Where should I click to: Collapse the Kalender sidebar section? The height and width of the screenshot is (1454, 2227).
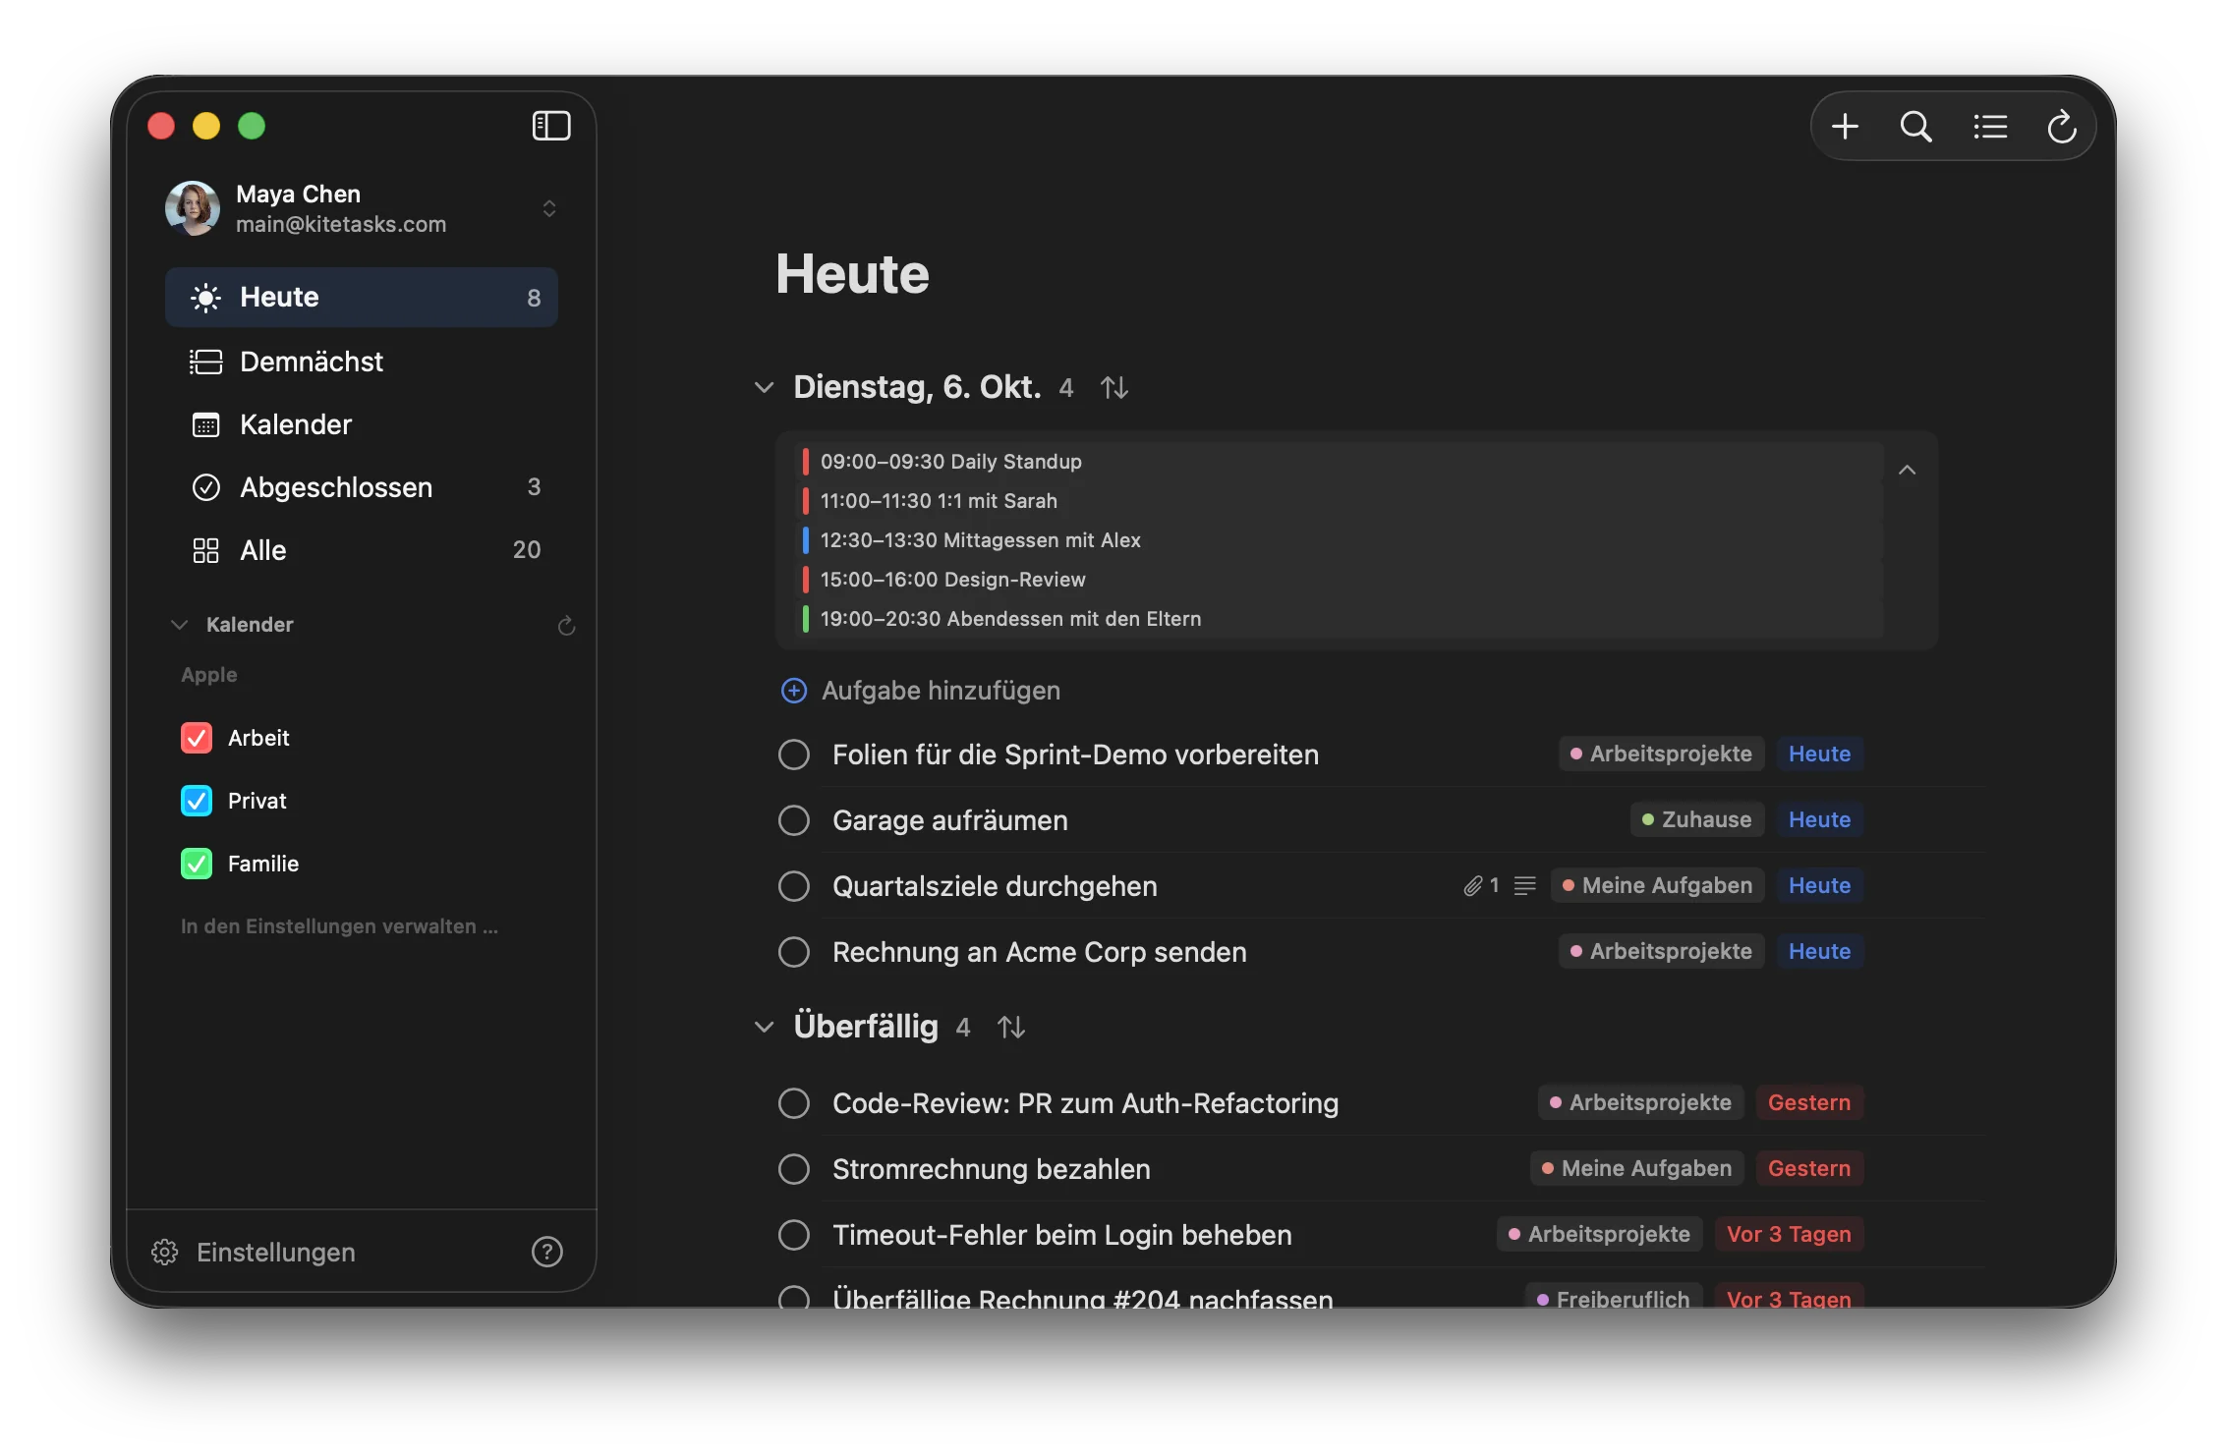point(179,625)
